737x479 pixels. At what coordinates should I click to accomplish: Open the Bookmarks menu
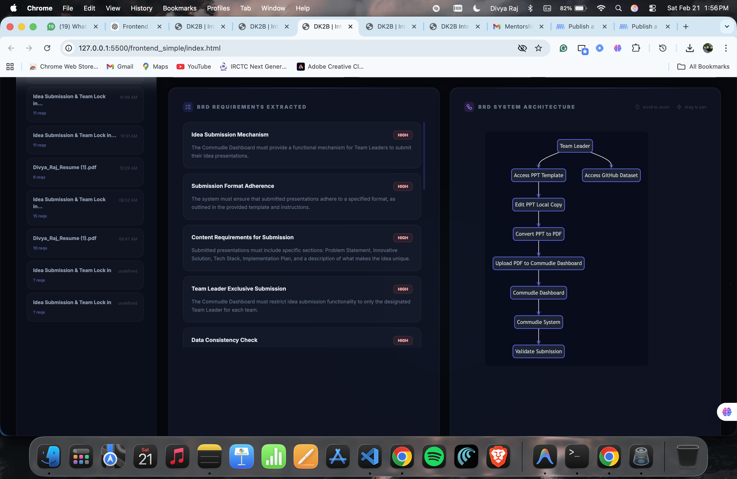pos(179,8)
